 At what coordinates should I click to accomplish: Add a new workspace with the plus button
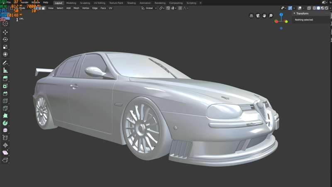tap(200, 3)
